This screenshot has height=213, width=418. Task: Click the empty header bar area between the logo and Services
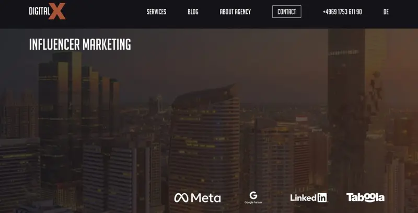point(106,12)
